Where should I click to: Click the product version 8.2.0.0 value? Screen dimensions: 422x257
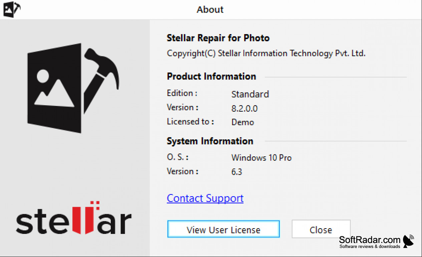tap(245, 109)
